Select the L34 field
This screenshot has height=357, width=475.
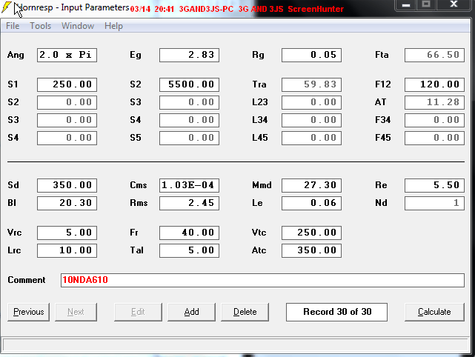tap(311, 120)
